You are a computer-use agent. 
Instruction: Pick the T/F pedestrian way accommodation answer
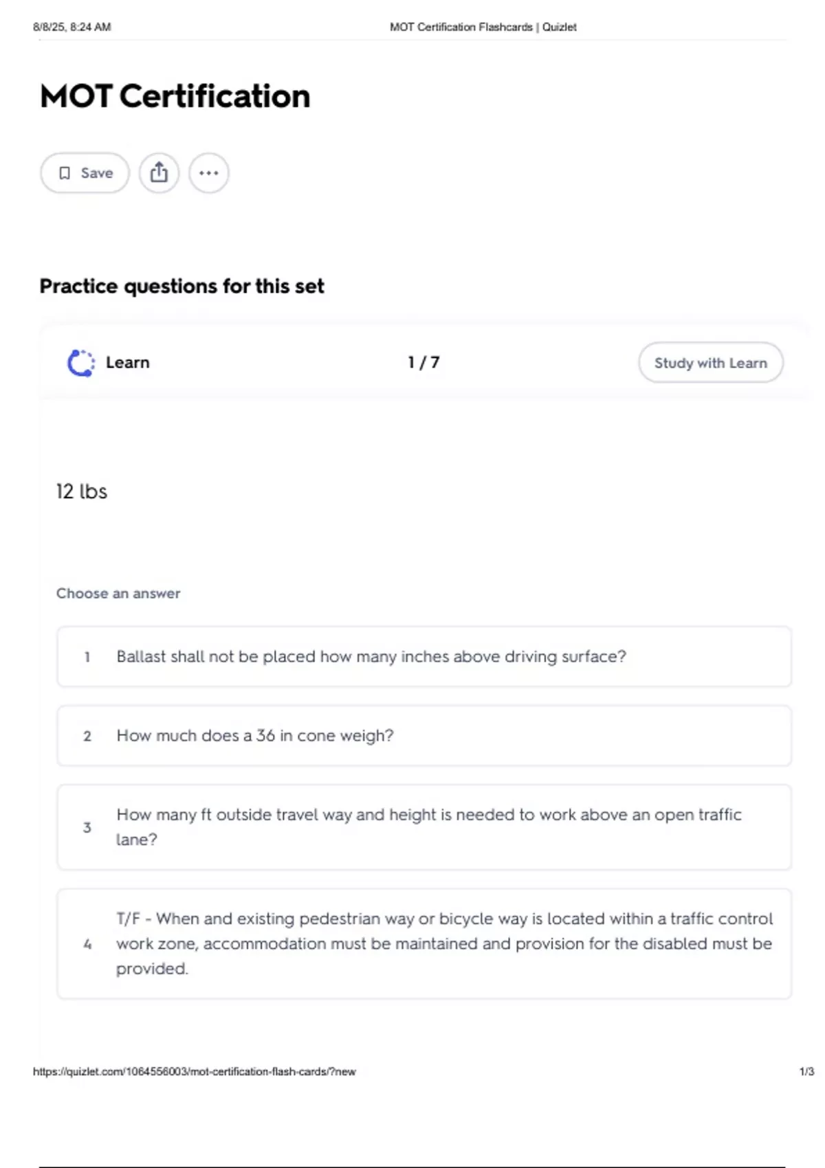[x=424, y=944]
